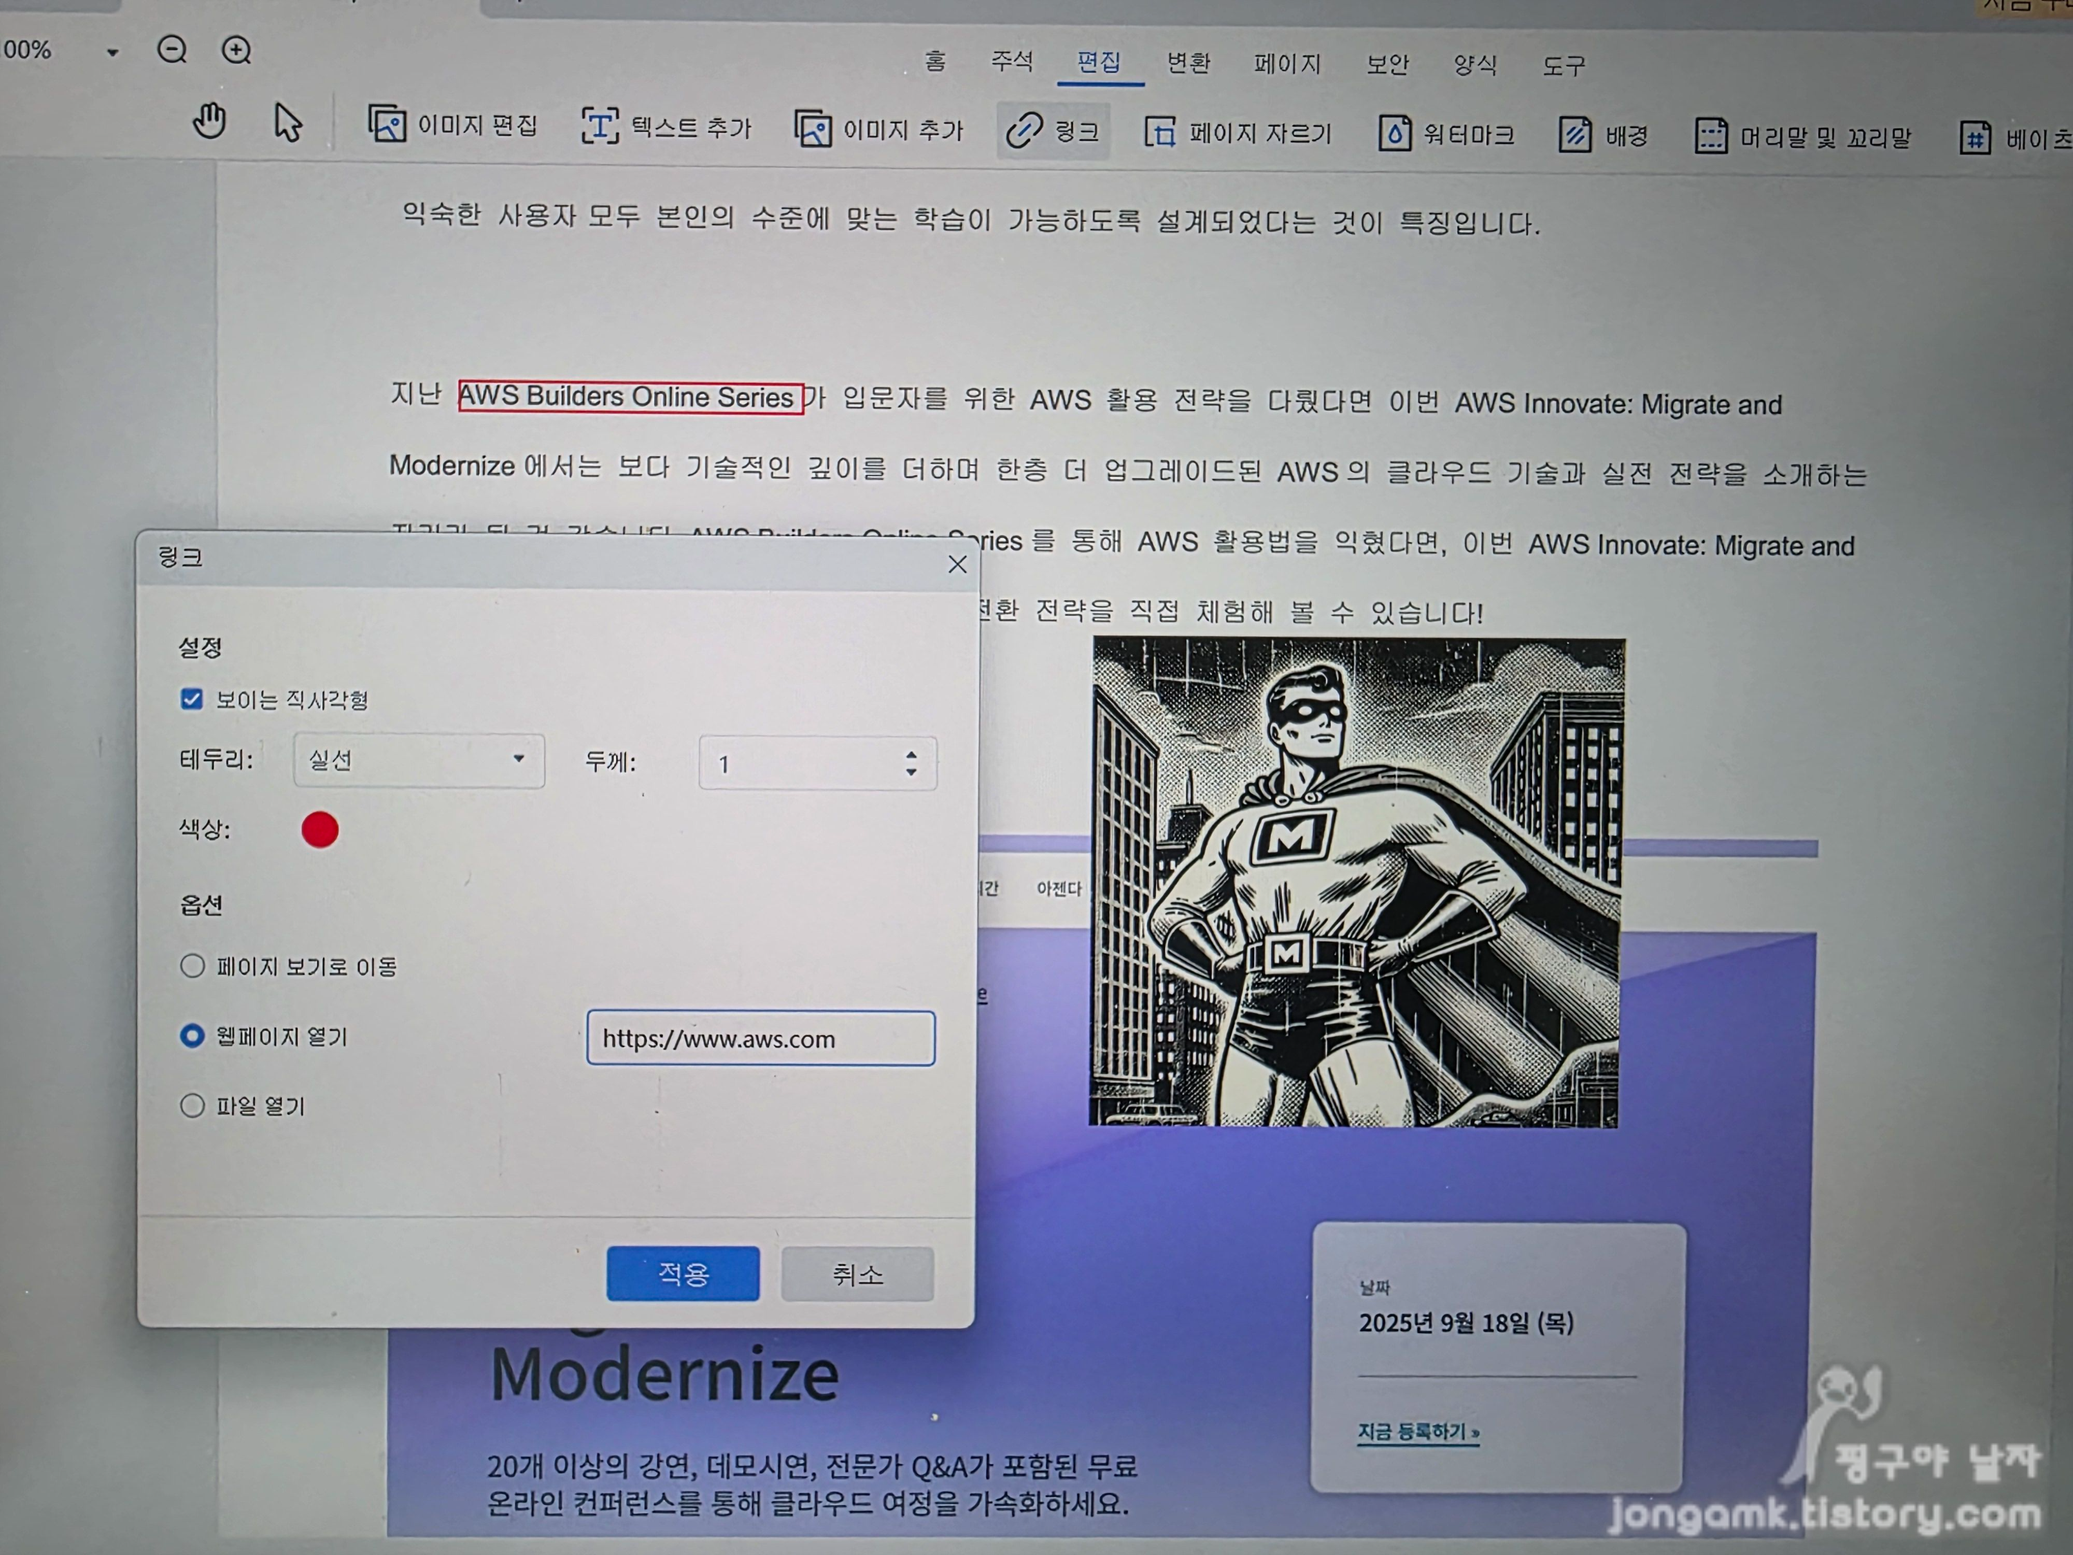Select the arrow cursor tool
Image resolution: width=2073 pixels, height=1555 pixels.
tap(287, 123)
